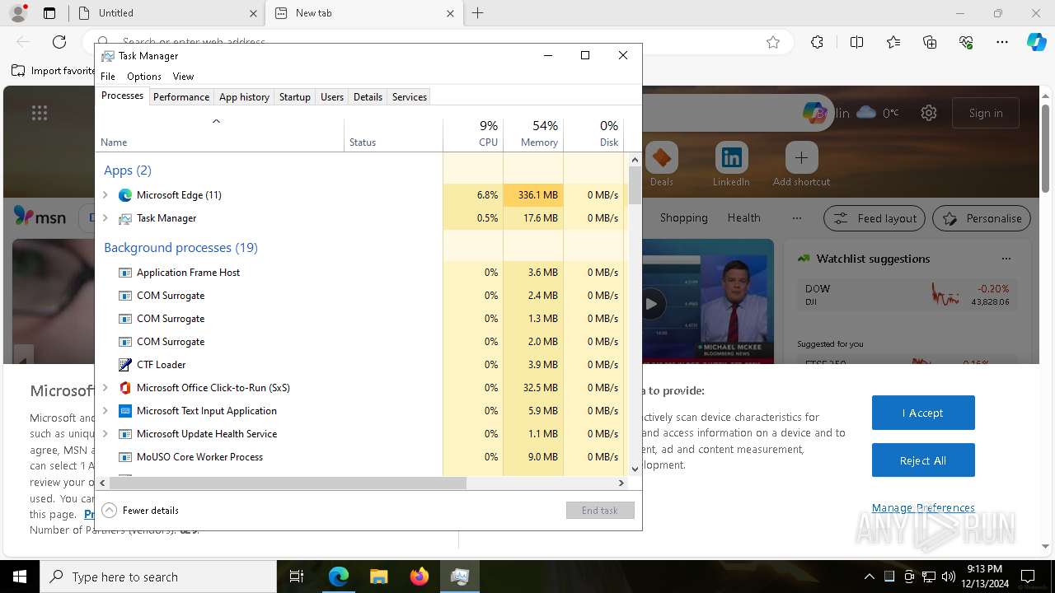Viewport: 1055px width, 593px height.
Task: Click the Name column sort arrow
Action: [x=216, y=122]
